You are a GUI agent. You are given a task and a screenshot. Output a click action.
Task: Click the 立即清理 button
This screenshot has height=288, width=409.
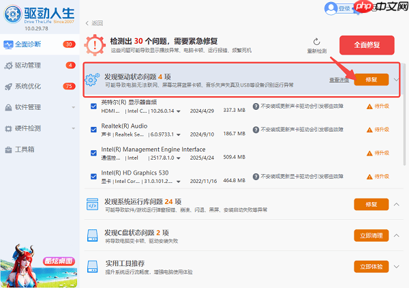click(x=372, y=235)
